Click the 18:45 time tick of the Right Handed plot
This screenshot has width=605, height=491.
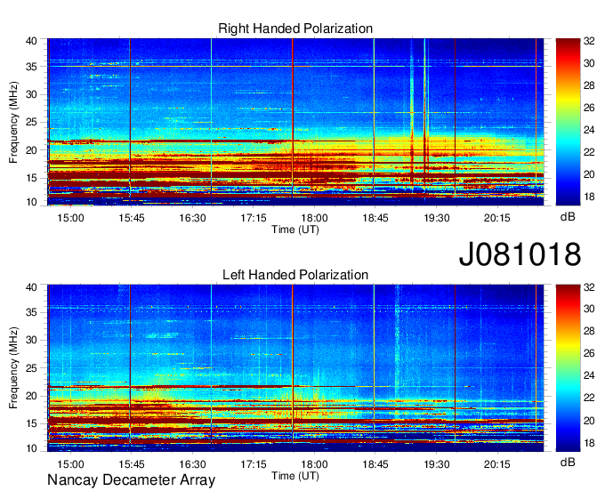click(x=375, y=218)
